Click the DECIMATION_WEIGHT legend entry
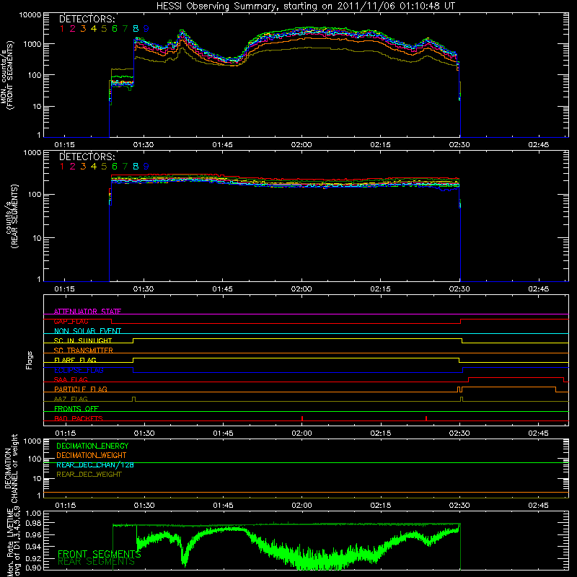 click(92, 455)
